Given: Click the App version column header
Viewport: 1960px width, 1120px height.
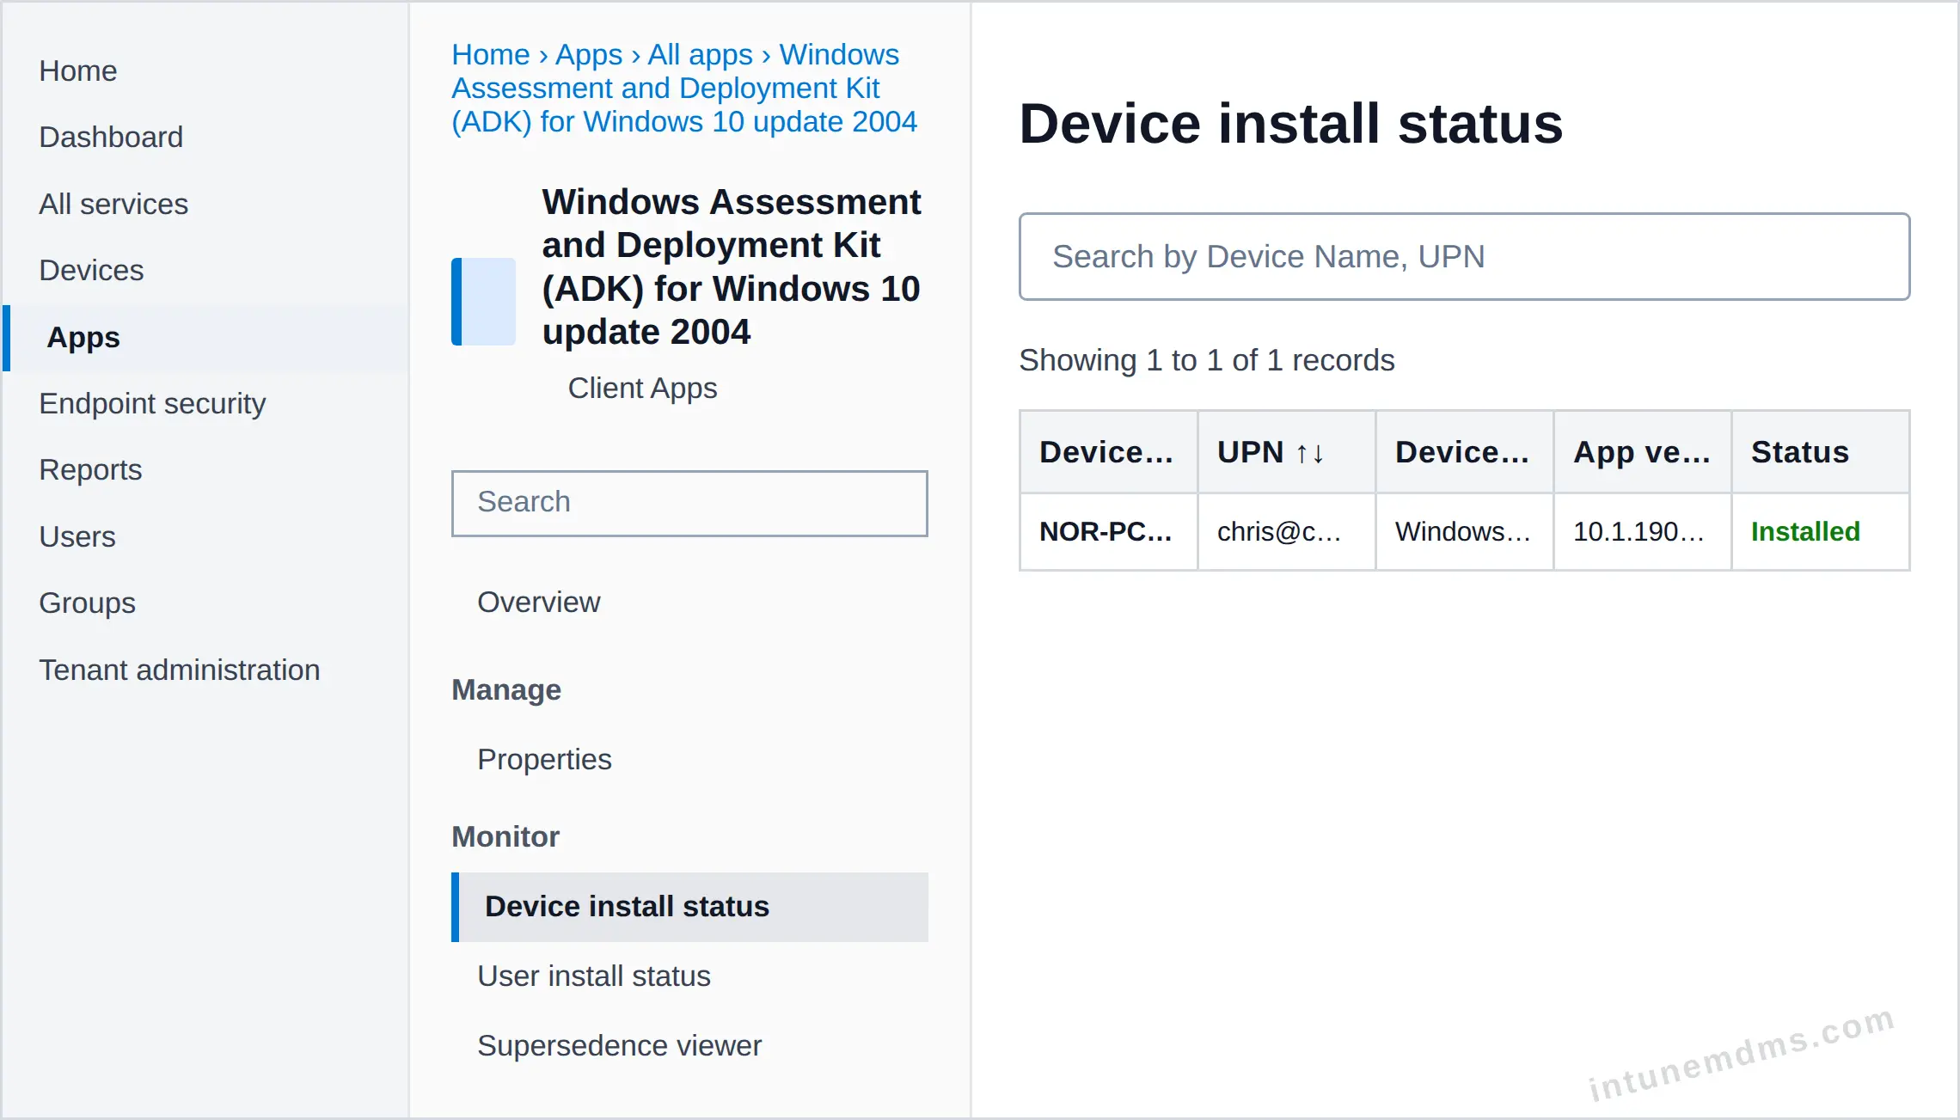Looking at the screenshot, I should click(1642, 452).
